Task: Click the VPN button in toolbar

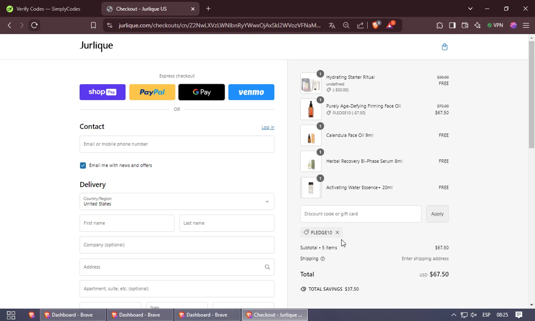Action: coord(495,25)
